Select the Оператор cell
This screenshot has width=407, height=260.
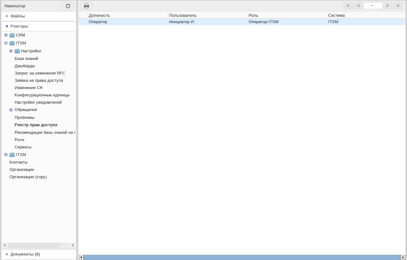click(128, 22)
